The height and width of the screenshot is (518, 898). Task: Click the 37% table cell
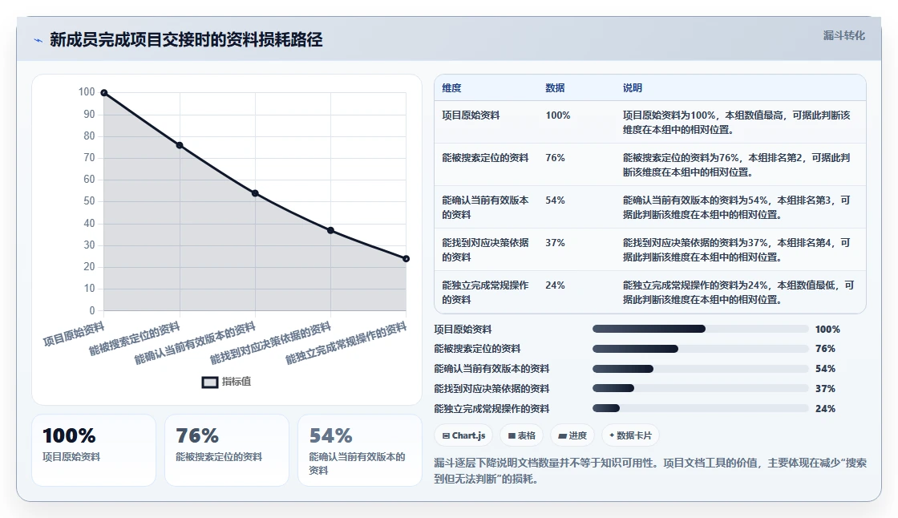(555, 243)
